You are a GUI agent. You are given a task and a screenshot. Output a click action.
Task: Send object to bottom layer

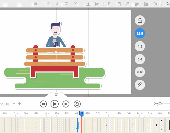point(76,4)
